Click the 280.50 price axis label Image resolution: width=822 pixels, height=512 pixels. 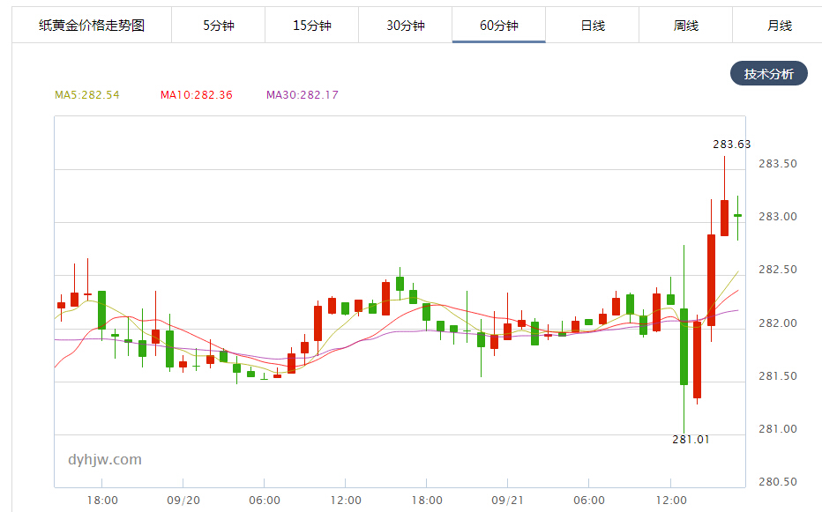pos(779,483)
